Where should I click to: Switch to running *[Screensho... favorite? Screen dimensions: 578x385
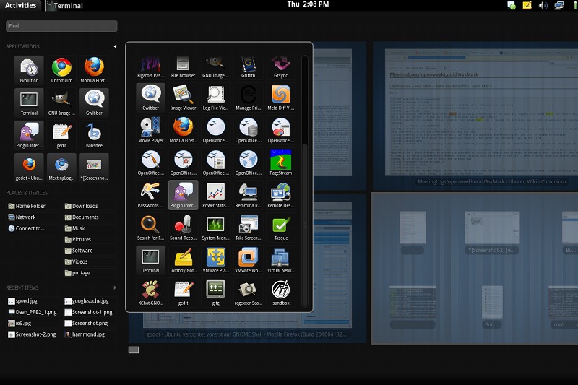tap(94, 168)
